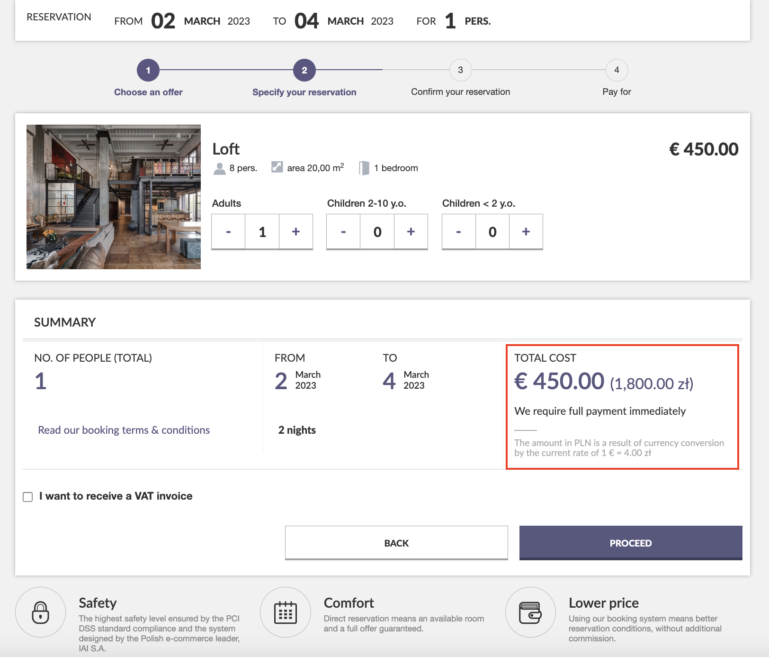Increase the number of Adults
769x657 pixels.
(x=296, y=231)
